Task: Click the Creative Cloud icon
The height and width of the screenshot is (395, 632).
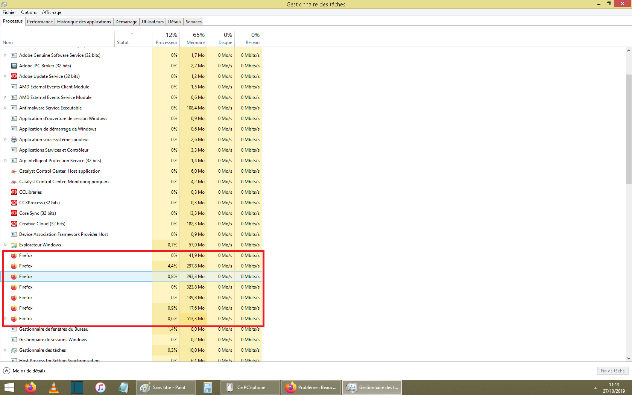Action: coord(14,224)
